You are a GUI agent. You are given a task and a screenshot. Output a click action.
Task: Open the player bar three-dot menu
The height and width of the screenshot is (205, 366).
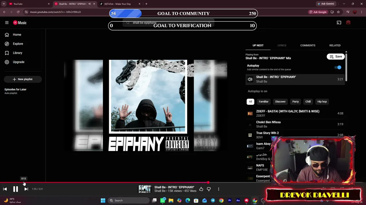pos(218,189)
